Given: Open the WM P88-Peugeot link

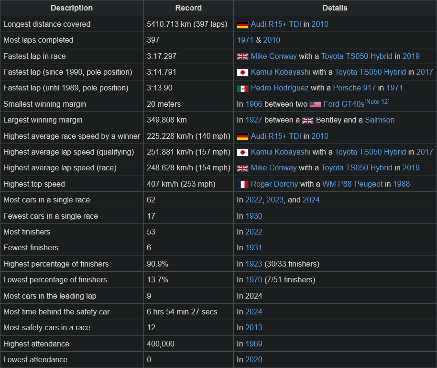Looking at the screenshot, I should 352,184.
